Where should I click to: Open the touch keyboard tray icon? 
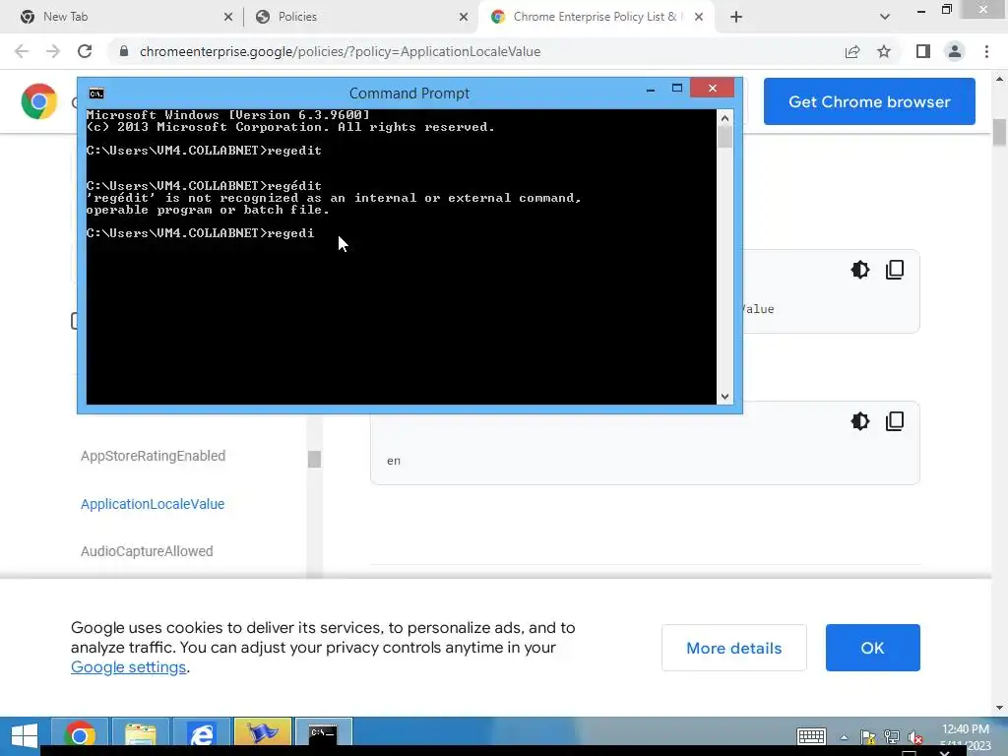pos(811,736)
